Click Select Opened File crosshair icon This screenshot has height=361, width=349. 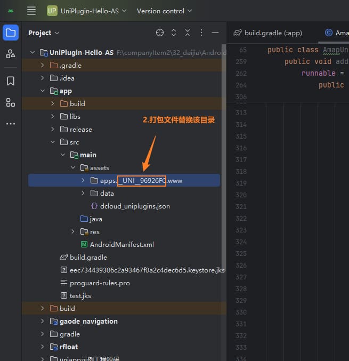coord(160,33)
